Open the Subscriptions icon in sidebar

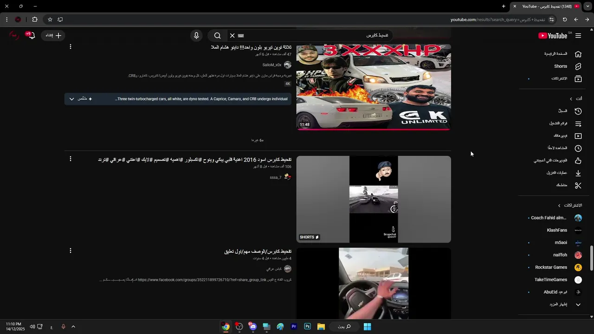click(x=578, y=79)
